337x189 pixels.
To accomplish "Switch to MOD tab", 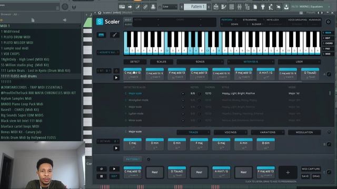I will click(328, 54).
